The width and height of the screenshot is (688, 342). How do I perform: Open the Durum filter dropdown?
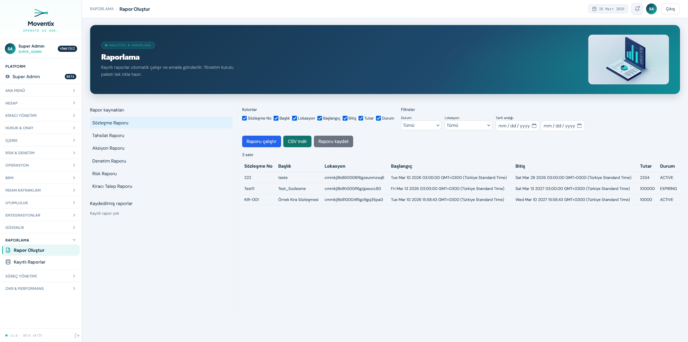421,125
